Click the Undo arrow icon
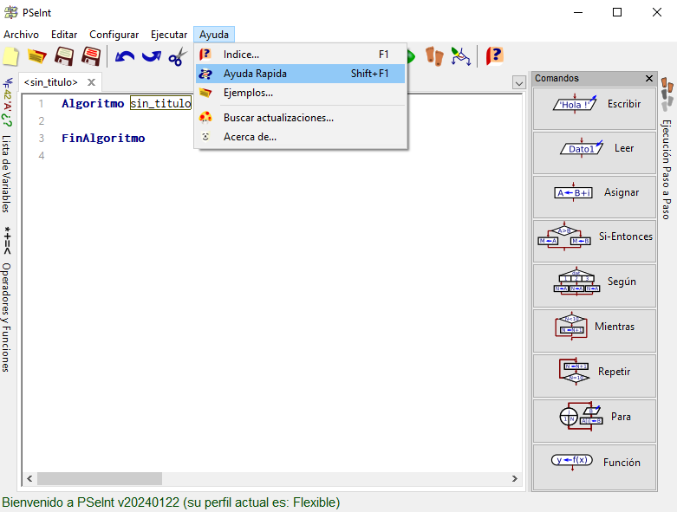The width and height of the screenshot is (677, 512). (x=125, y=57)
